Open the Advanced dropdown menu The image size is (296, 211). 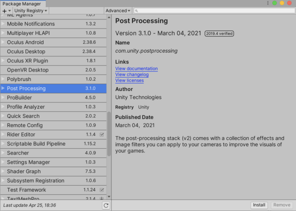[x=118, y=11]
